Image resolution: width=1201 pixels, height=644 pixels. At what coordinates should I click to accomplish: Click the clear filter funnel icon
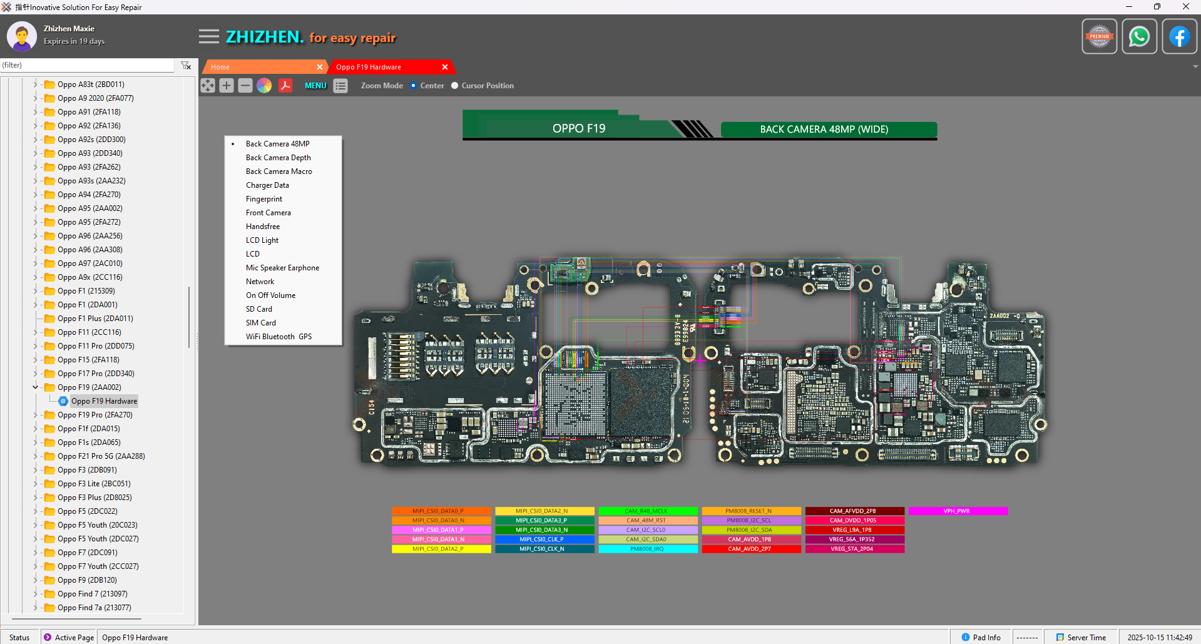coord(186,66)
